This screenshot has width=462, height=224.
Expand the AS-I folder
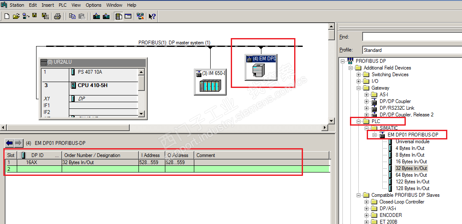(x=366, y=95)
